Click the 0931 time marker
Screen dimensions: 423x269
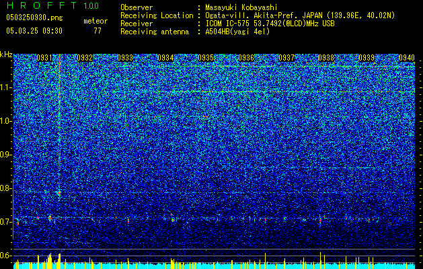(44, 58)
